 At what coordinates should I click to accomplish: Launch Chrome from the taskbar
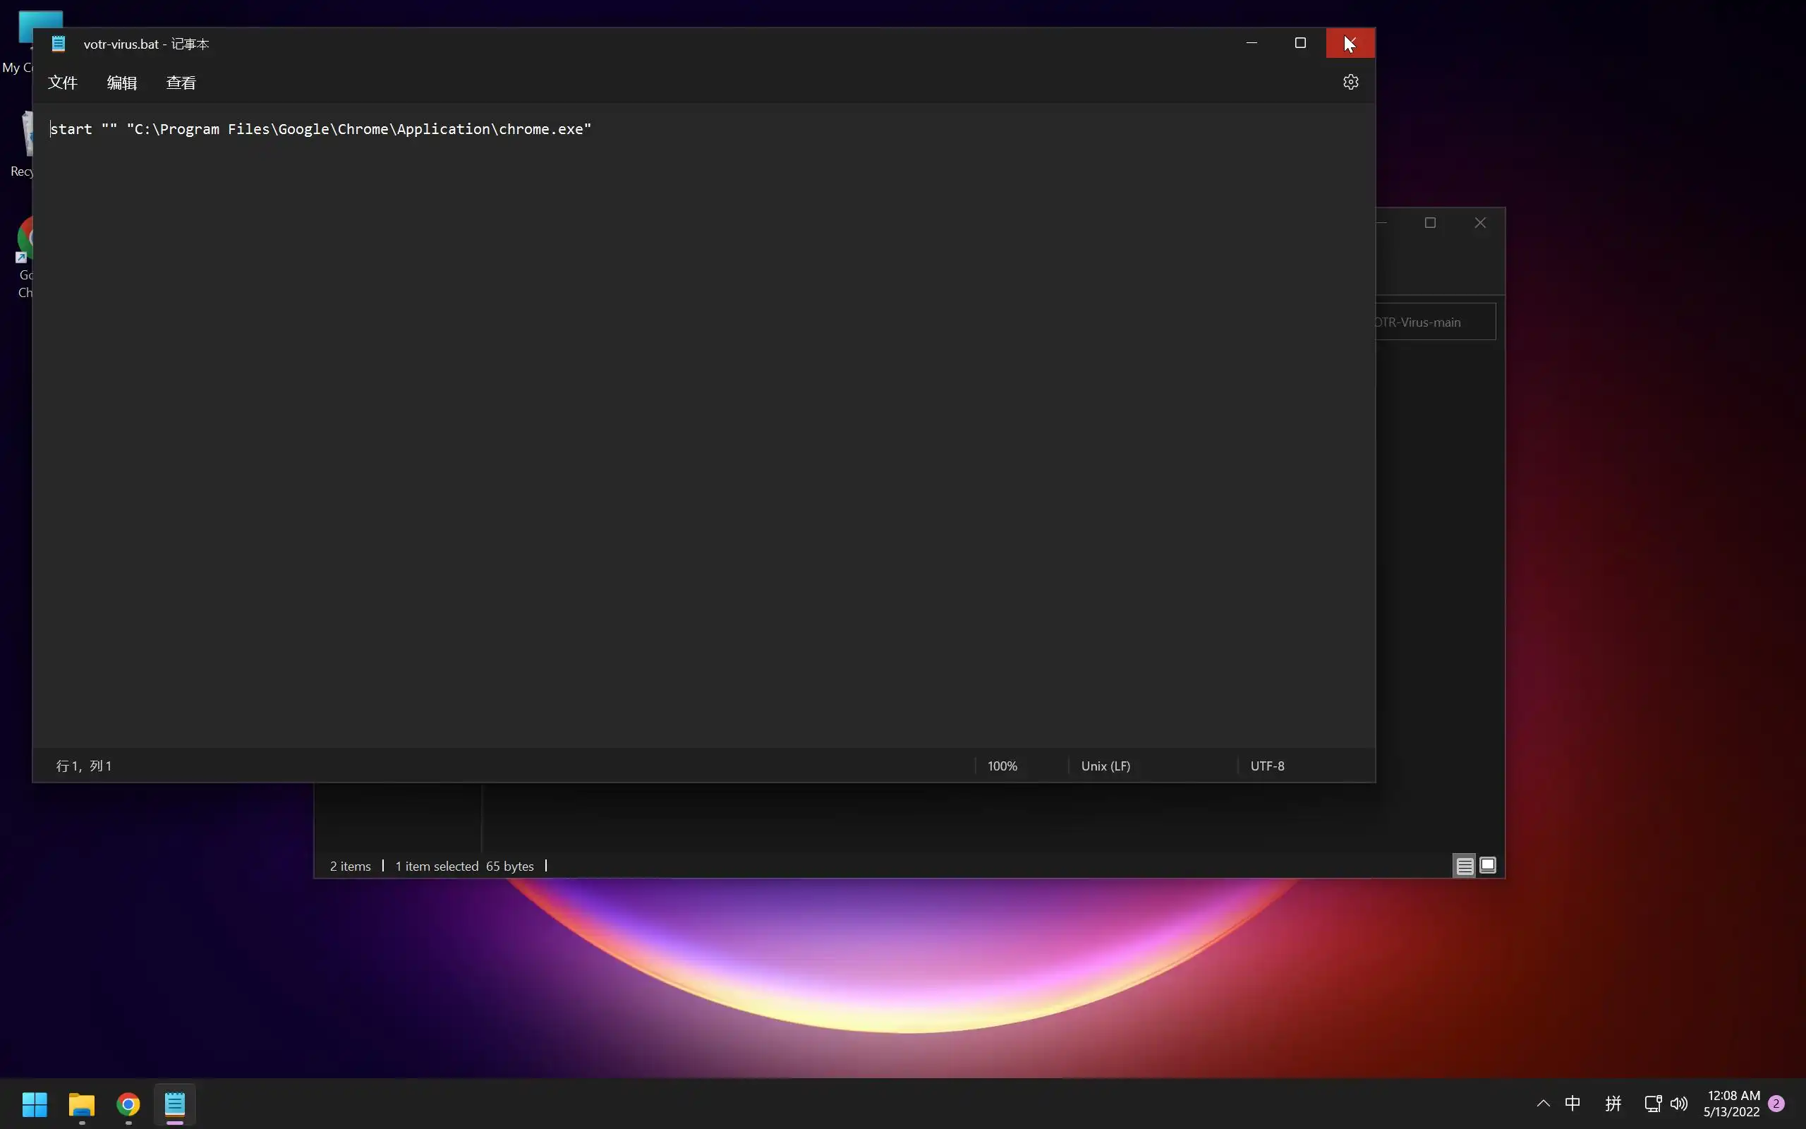click(x=128, y=1104)
